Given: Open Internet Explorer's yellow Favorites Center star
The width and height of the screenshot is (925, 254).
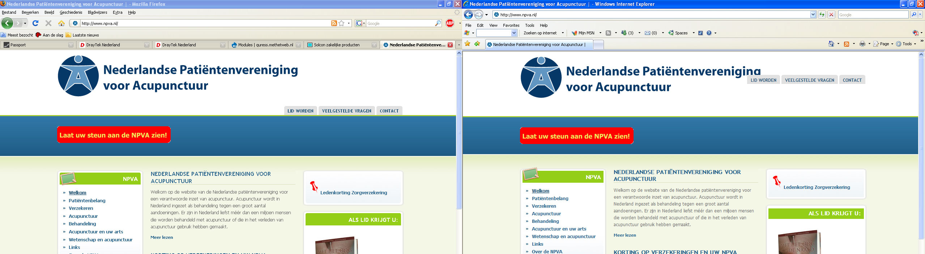Looking at the screenshot, I should (x=468, y=44).
